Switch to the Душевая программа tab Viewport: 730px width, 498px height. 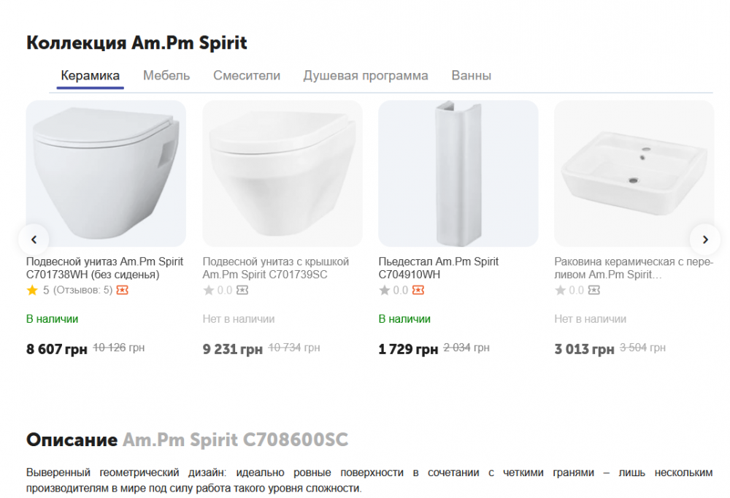point(366,75)
